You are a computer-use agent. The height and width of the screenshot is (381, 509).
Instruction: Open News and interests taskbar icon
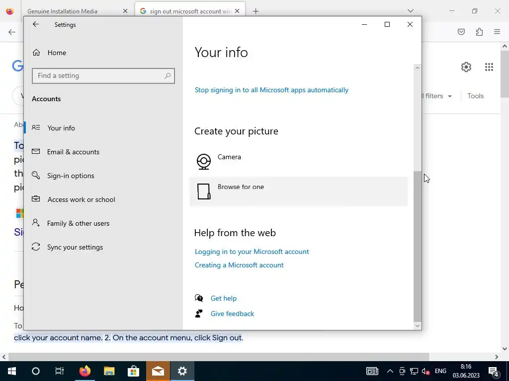pyautogui.click(x=372, y=371)
